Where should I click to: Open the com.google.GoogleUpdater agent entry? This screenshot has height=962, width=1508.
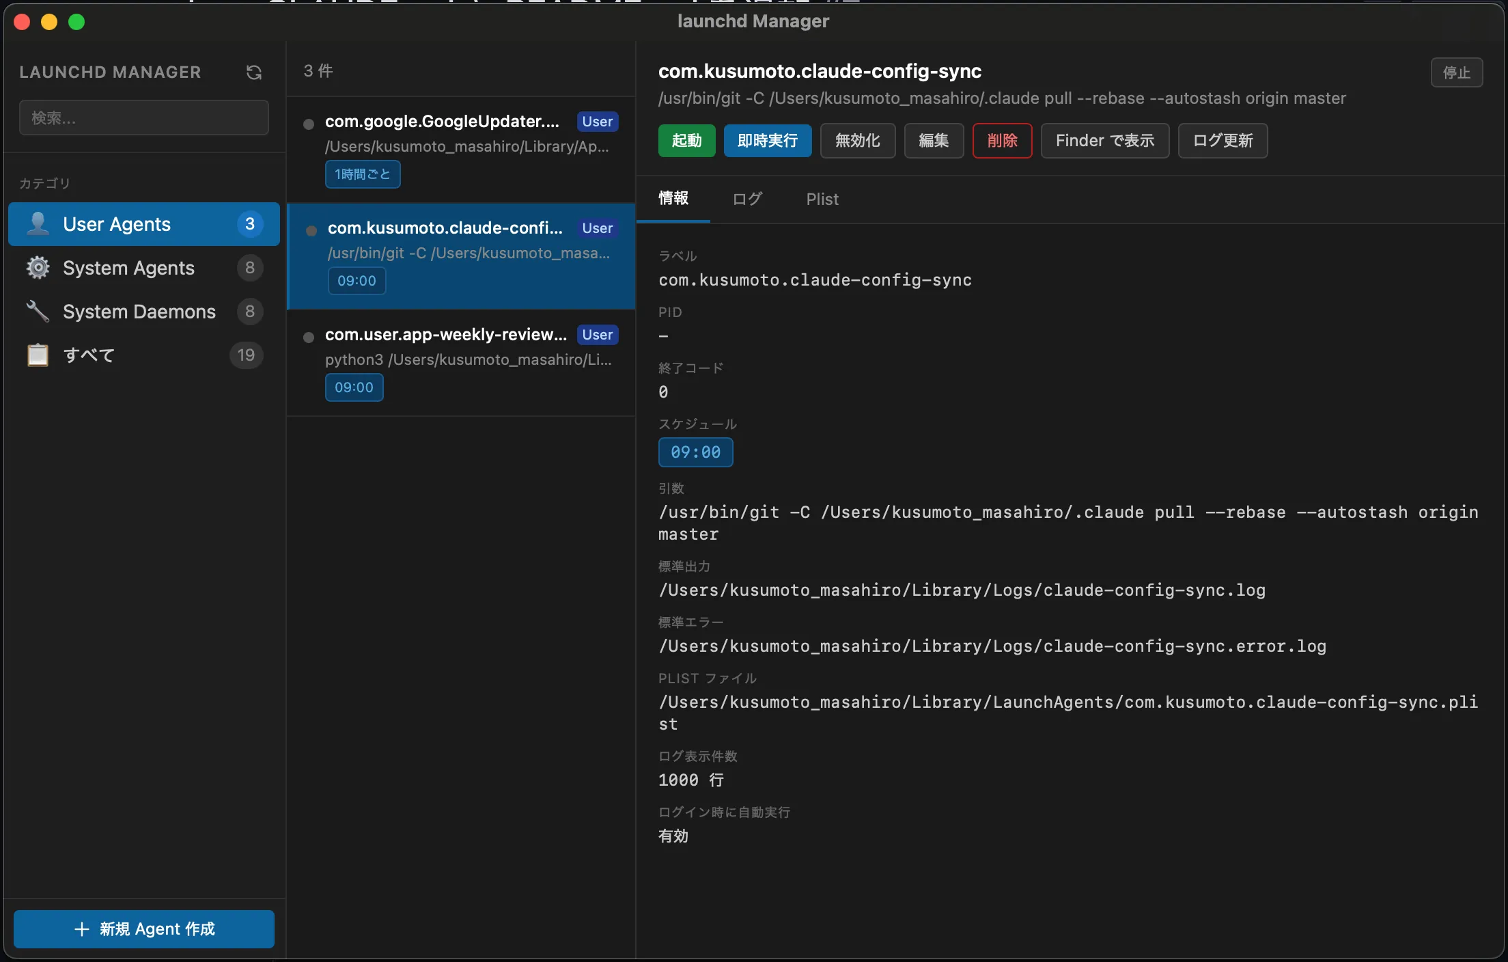[462, 150]
